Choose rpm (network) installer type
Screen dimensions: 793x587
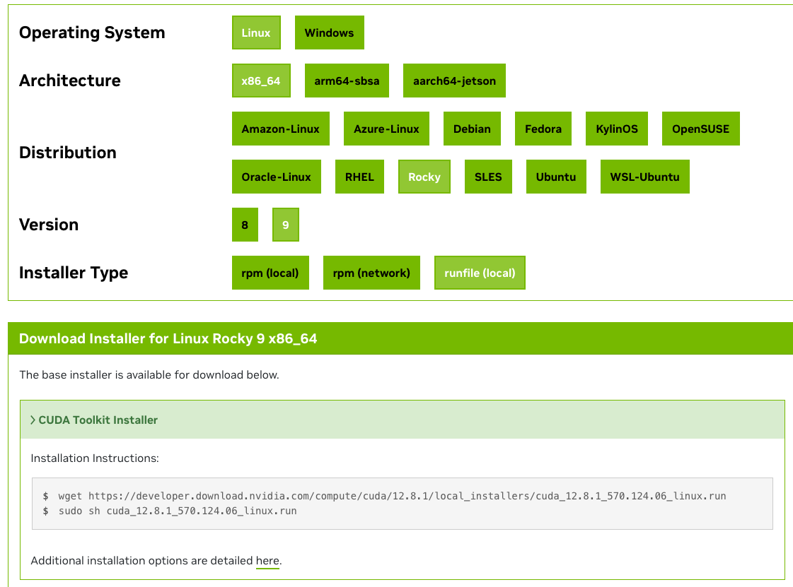(371, 273)
